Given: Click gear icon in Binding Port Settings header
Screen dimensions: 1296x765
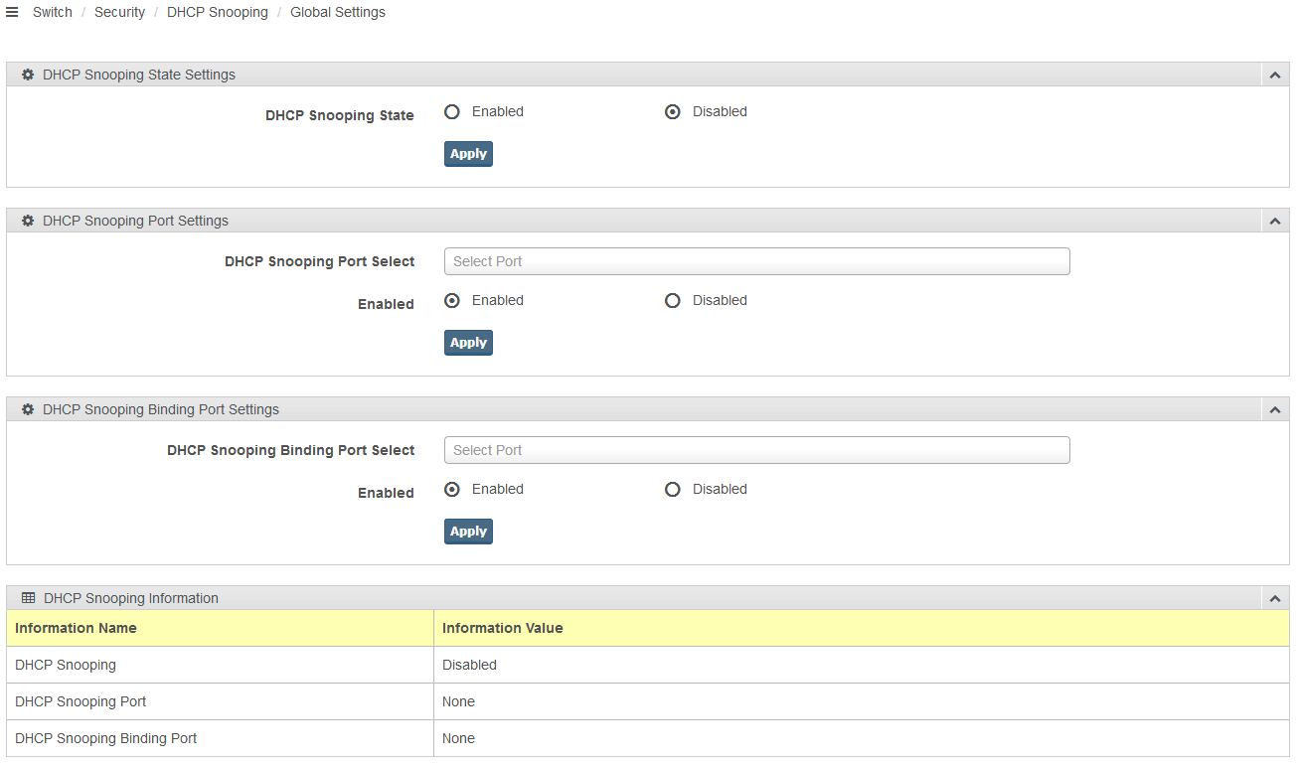Looking at the screenshot, I should pos(28,409).
